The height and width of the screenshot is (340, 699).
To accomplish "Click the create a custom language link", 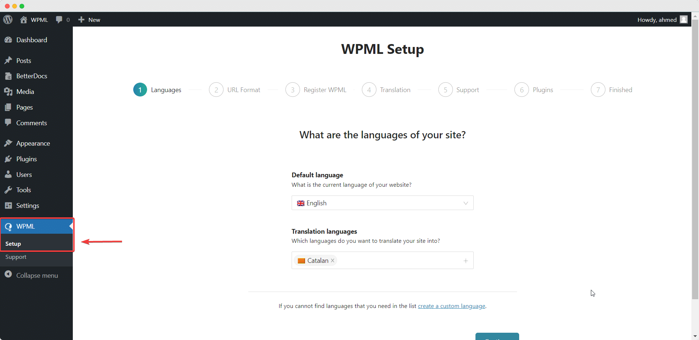I will pyautogui.click(x=451, y=306).
